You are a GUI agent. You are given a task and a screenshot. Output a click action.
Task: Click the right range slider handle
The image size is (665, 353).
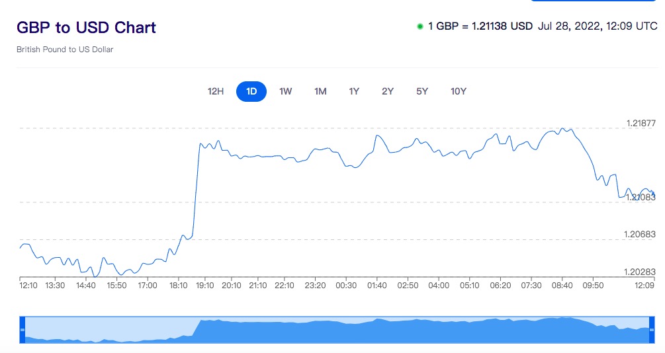point(652,330)
